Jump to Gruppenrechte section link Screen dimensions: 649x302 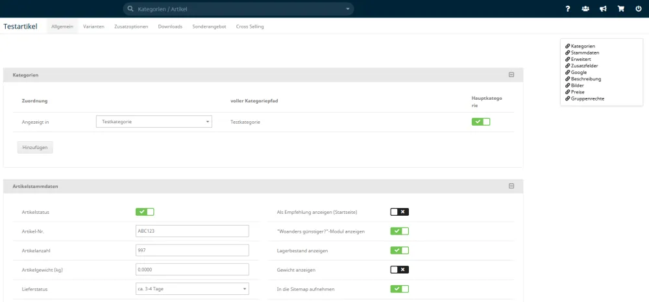[587, 99]
